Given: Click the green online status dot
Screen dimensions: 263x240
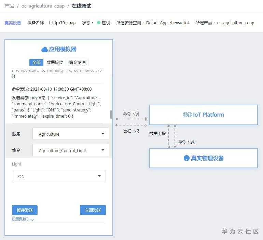Looking at the screenshot, I should click(x=99, y=23).
